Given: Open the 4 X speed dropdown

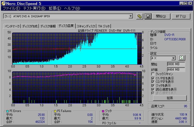Looking at the screenshot, I should click(x=174, y=58).
